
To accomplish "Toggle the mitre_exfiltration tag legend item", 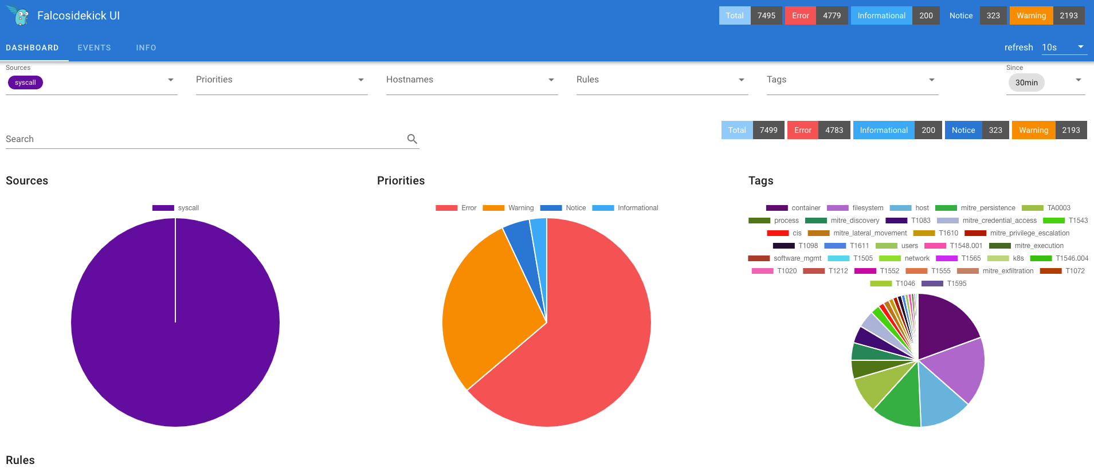I will pos(995,271).
